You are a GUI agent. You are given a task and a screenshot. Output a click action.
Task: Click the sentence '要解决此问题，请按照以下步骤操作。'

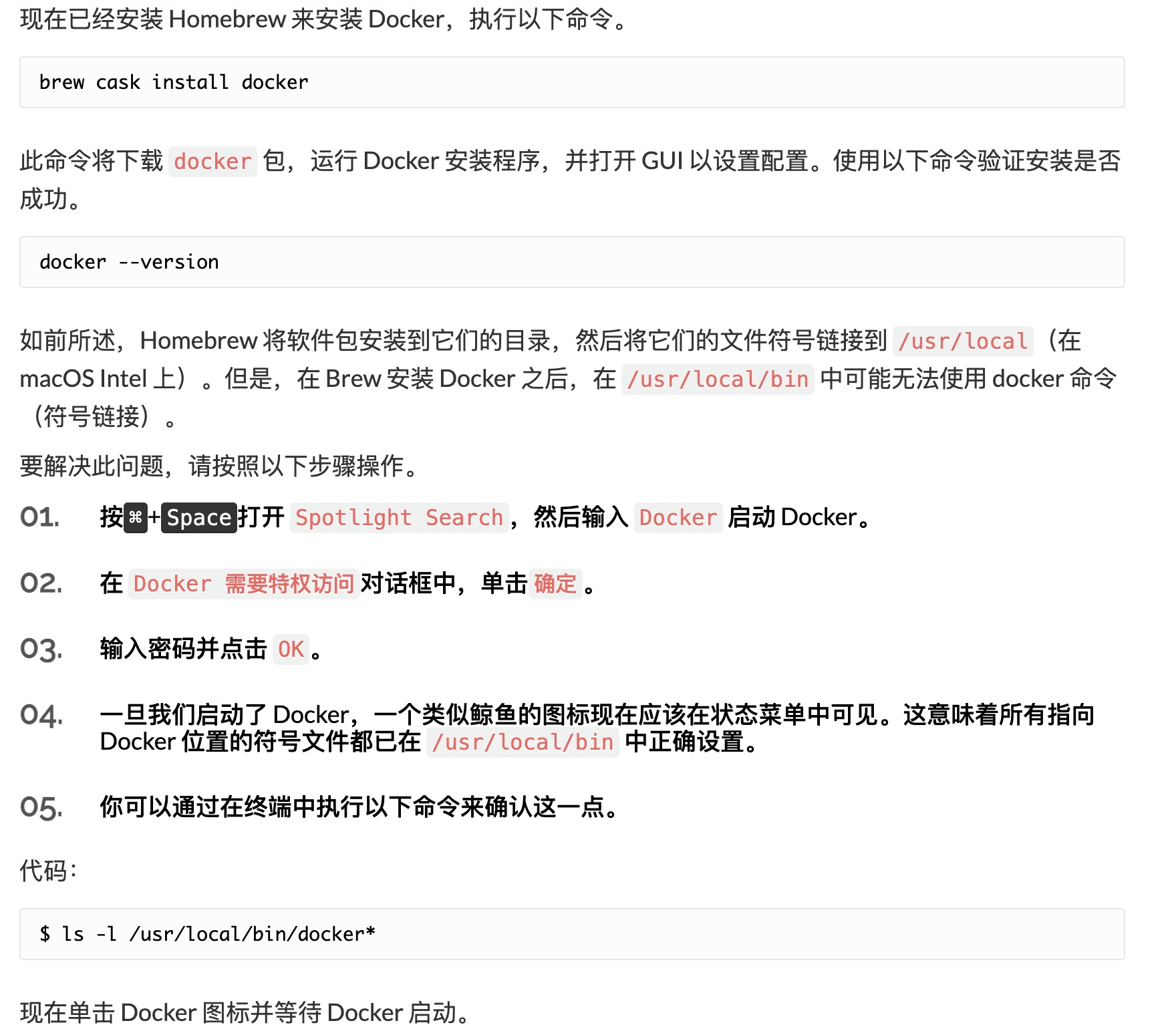[x=219, y=466]
